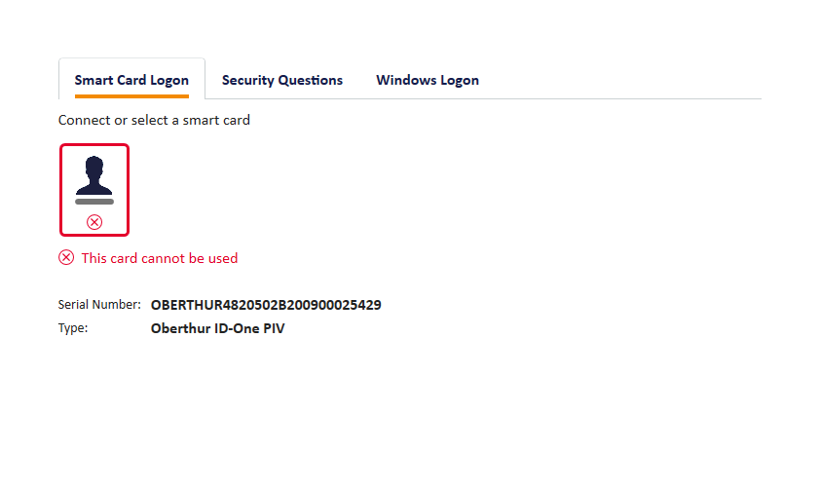820x488 pixels.
Task: Switch to the Smart Card Logon tab
Action: point(131,80)
